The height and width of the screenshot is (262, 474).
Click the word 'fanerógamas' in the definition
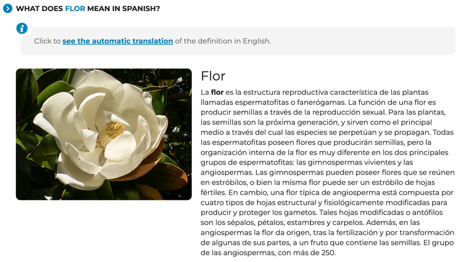(x=321, y=102)
